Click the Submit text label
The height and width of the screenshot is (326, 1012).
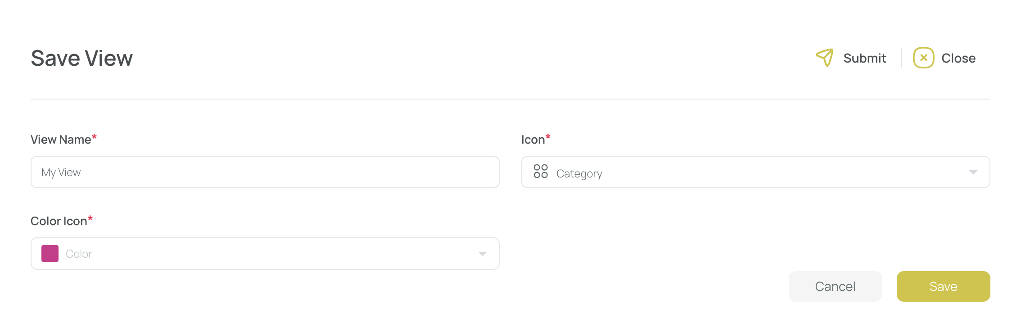pos(864,58)
